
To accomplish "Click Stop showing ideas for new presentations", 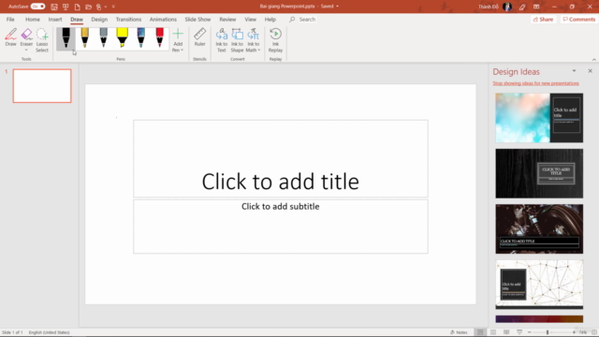I will [535, 83].
